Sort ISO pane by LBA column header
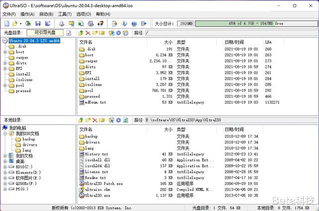Image resolution: width=319 pixels, height=211 pixels. coord(274,42)
